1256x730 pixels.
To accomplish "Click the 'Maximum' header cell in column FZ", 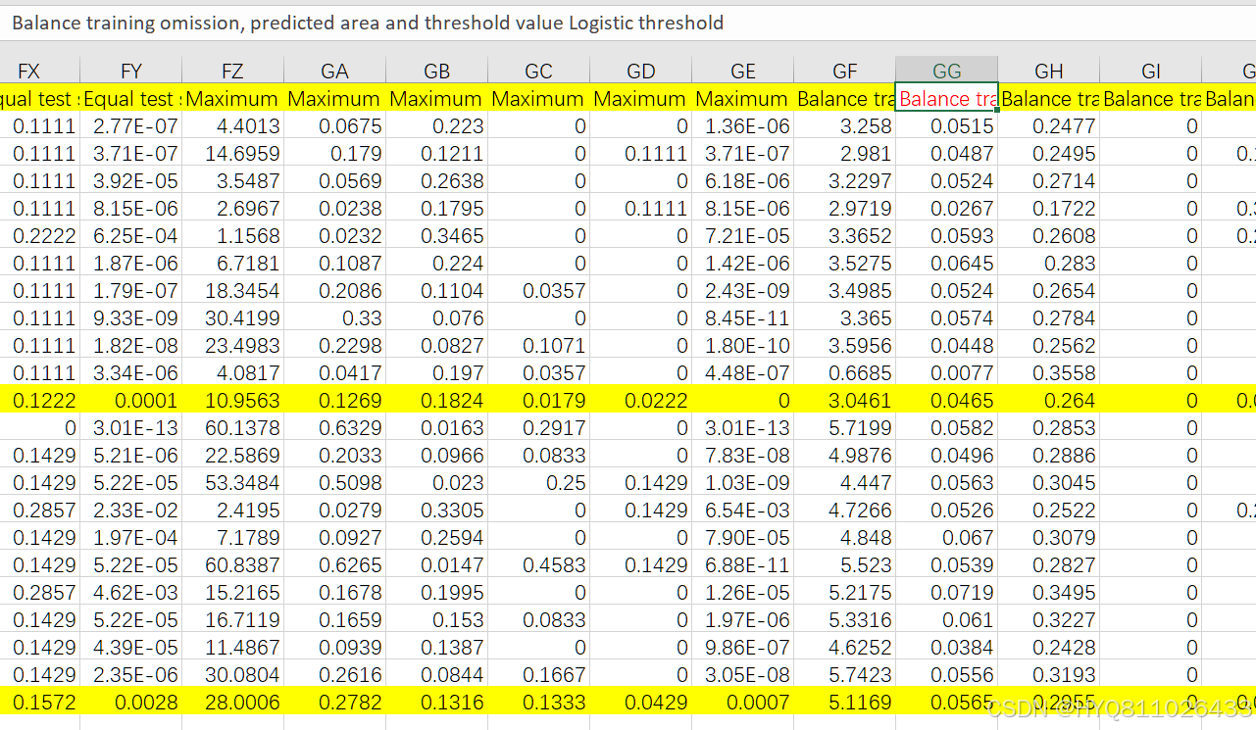I will 233,99.
